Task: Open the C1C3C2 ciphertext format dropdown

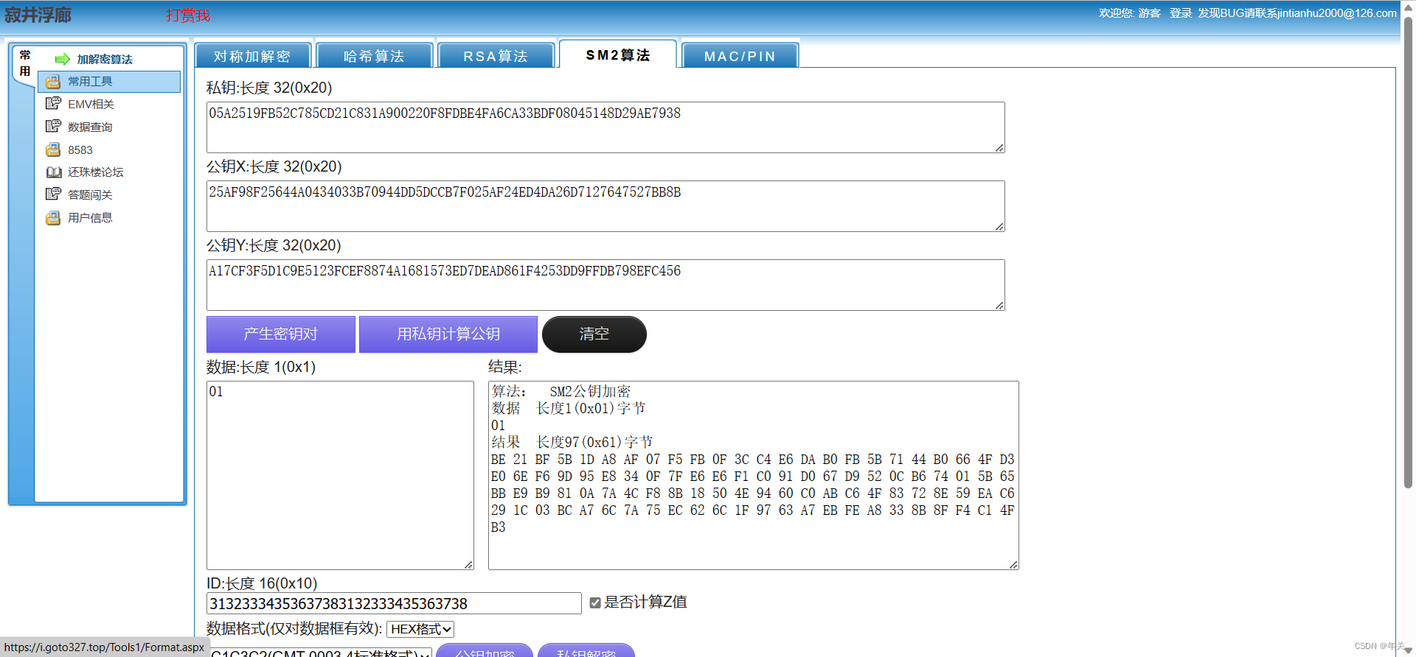Action: point(319,653)
